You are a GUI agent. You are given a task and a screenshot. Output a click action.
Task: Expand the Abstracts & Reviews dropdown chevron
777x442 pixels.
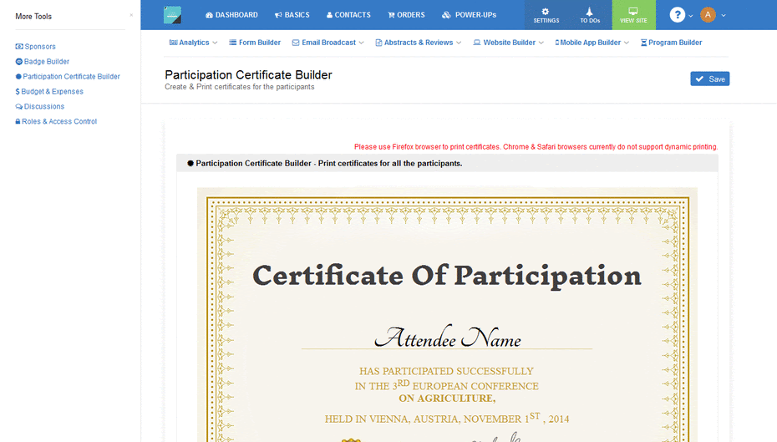point(459,43)
